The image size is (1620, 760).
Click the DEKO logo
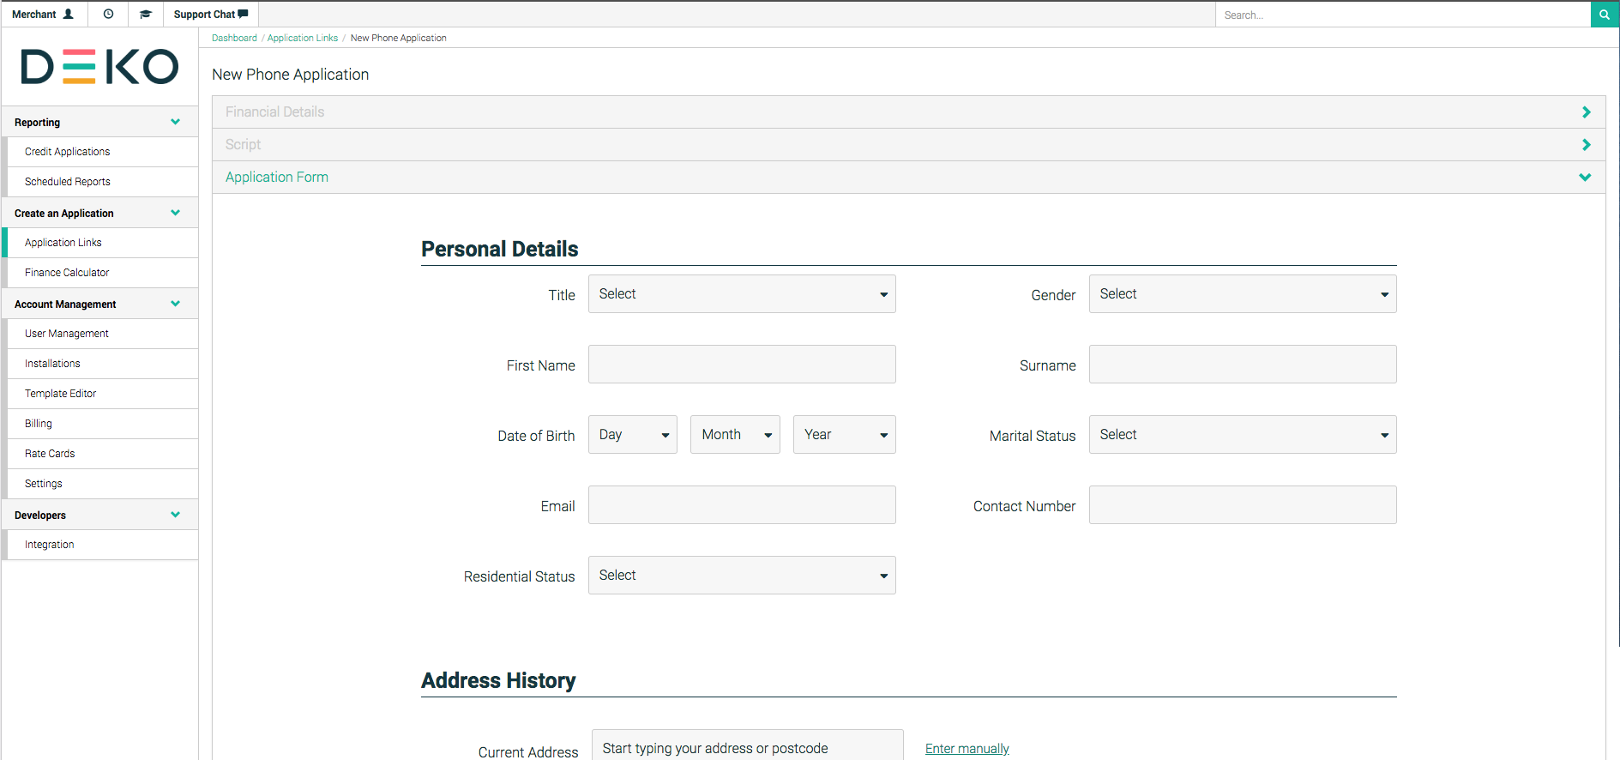tap(99, 67)
